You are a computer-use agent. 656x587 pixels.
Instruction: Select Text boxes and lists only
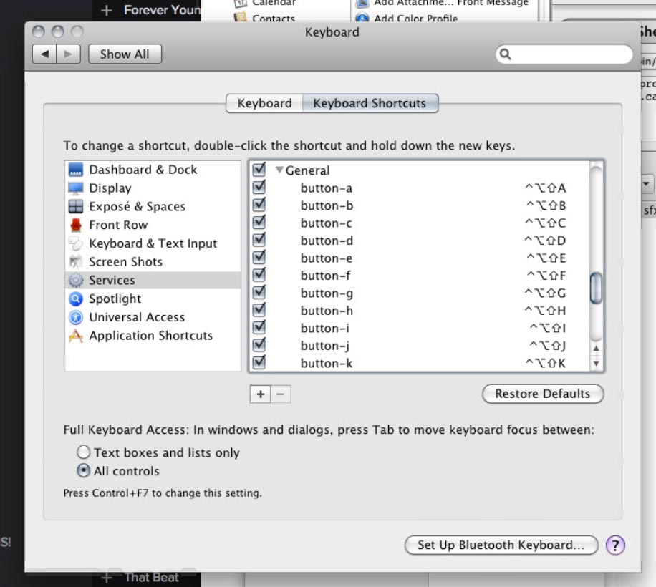click(84, 452)
